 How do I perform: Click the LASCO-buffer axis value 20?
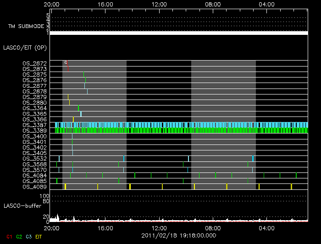(46, 216)
